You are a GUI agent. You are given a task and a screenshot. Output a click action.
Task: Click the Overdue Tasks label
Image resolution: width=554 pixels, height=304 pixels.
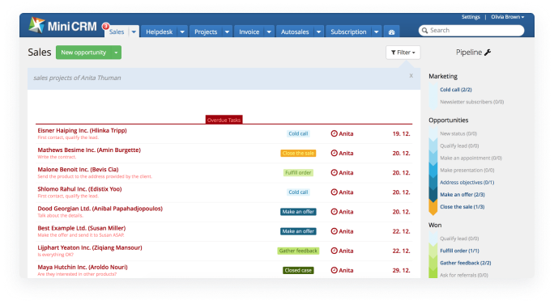tap(224, 120)
